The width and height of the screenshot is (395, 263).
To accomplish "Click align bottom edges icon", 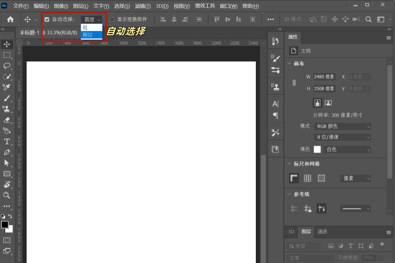I will tap(238, 19).
